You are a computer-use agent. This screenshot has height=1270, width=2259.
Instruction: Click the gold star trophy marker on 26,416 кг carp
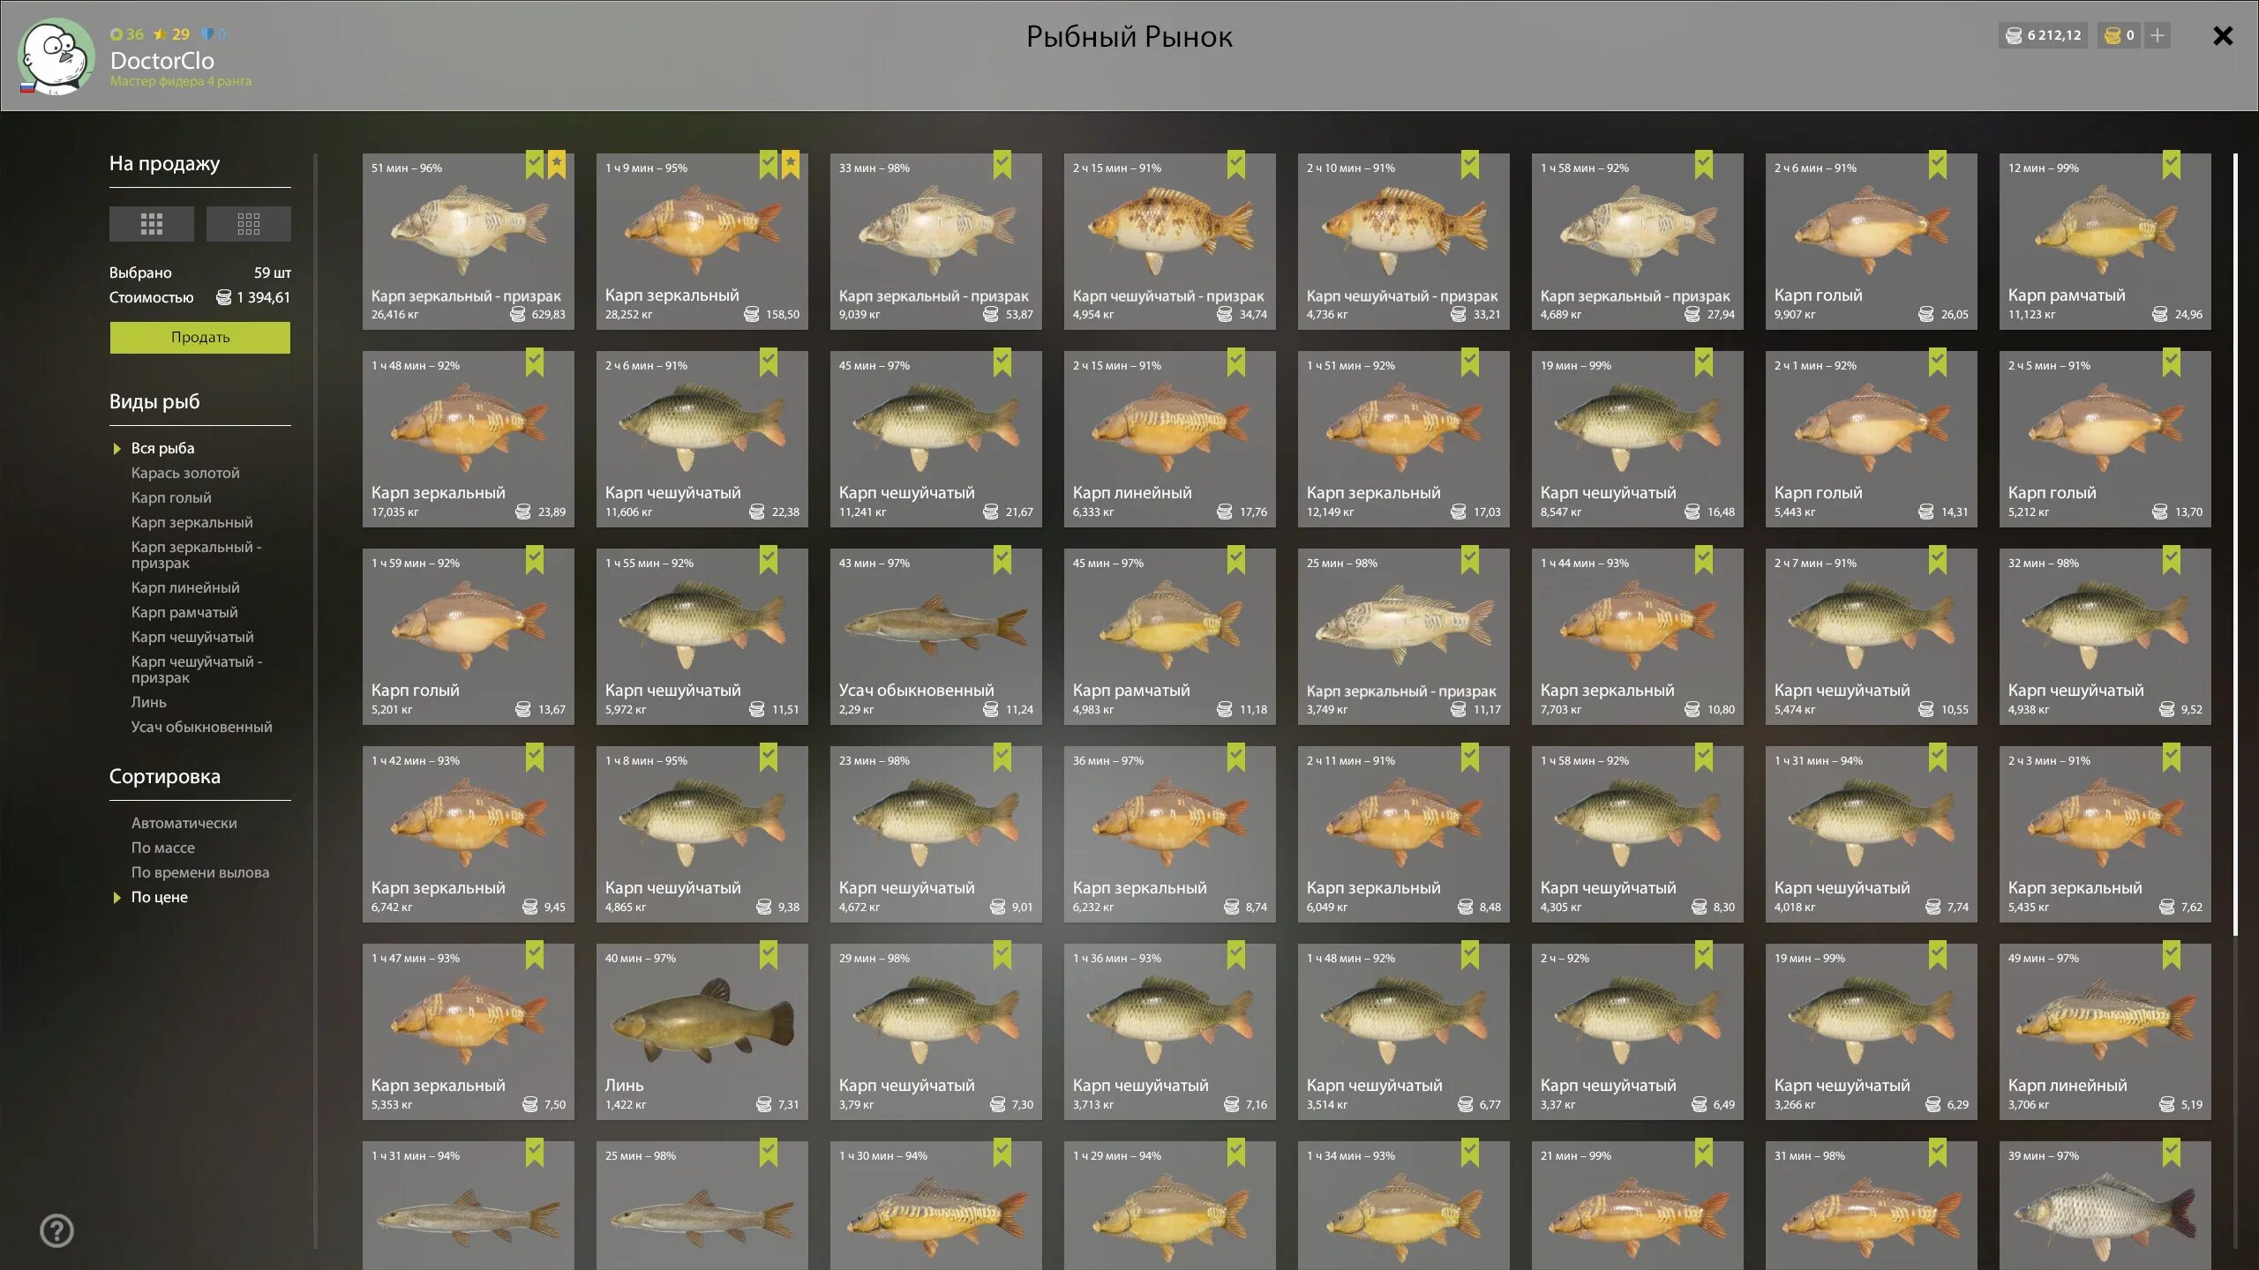click(x=557, y=164)
